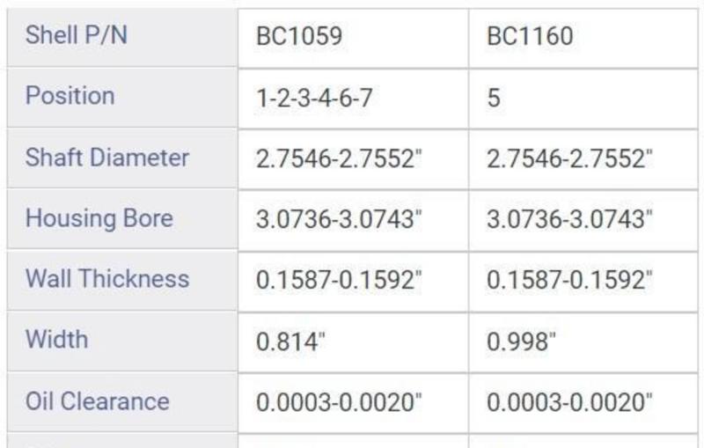The height and width of the screenshot is (448, 704).
Task: Click the Shaft Diameter row label
Action: (107, 158)
